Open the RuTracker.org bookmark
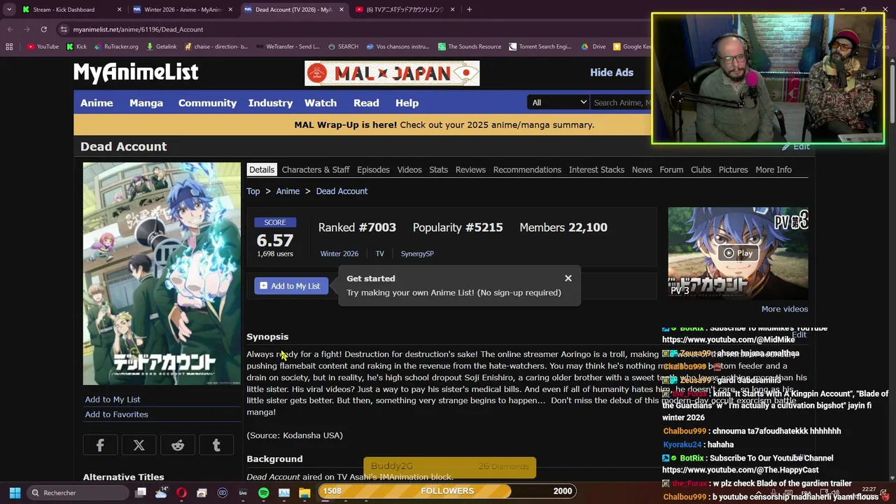 (115, 47)
